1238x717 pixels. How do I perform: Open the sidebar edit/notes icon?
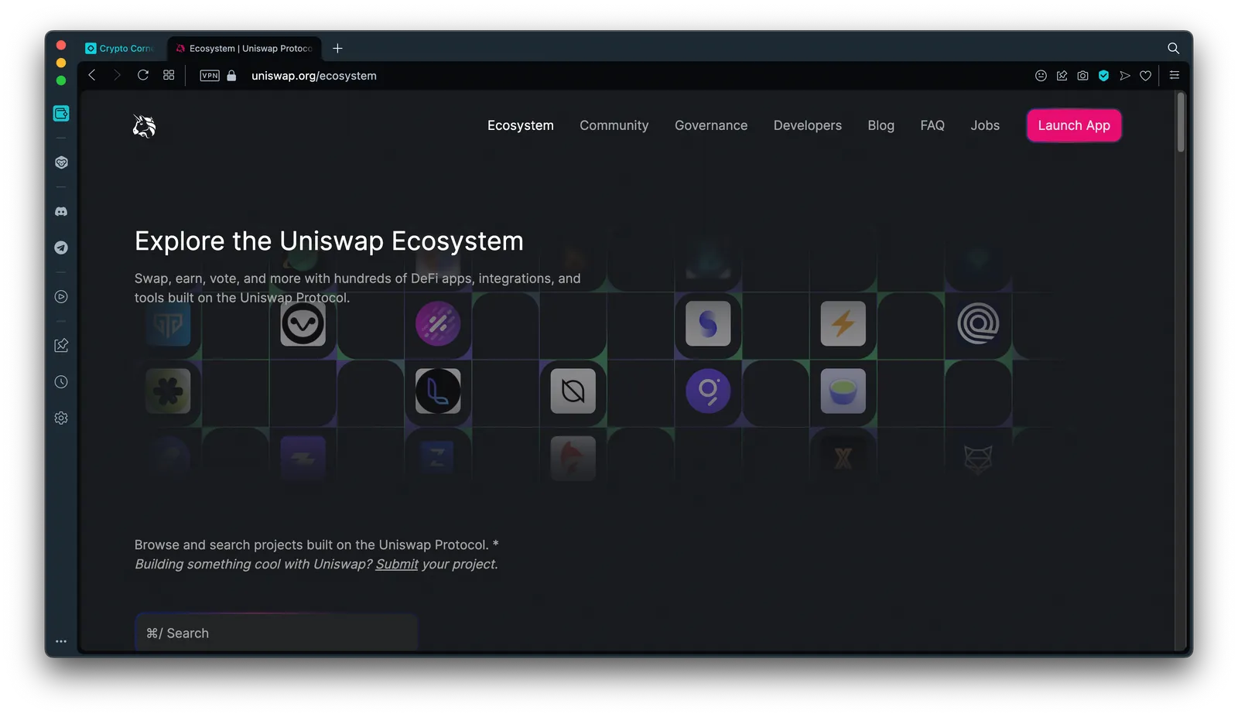pyautogui.click(x=61, y=345)
